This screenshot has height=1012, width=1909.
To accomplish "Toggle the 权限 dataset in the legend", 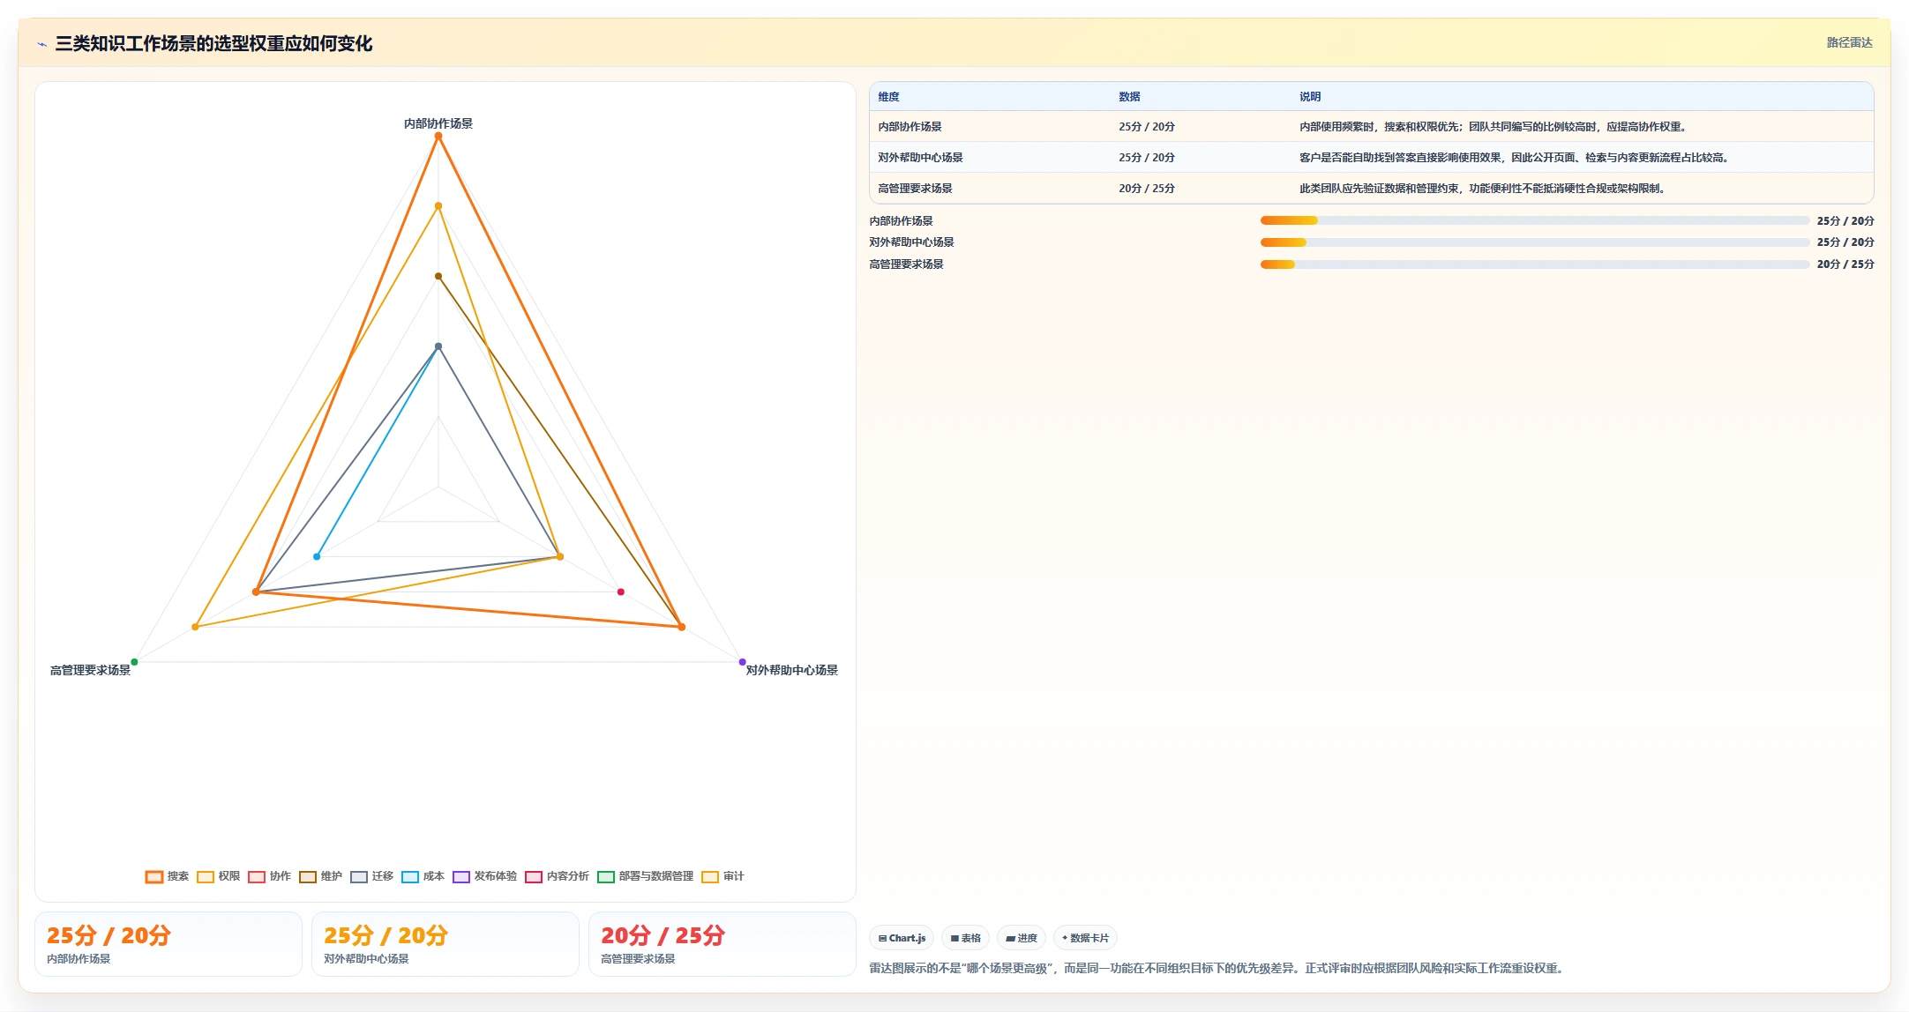I will point(218,876).
